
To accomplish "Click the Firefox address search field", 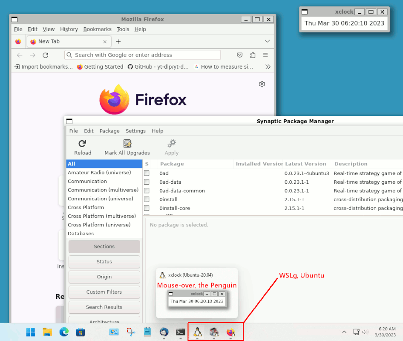I will click(142, 55).
